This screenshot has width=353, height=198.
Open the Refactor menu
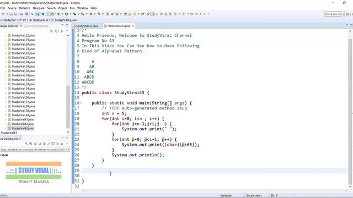coord(24,8)
